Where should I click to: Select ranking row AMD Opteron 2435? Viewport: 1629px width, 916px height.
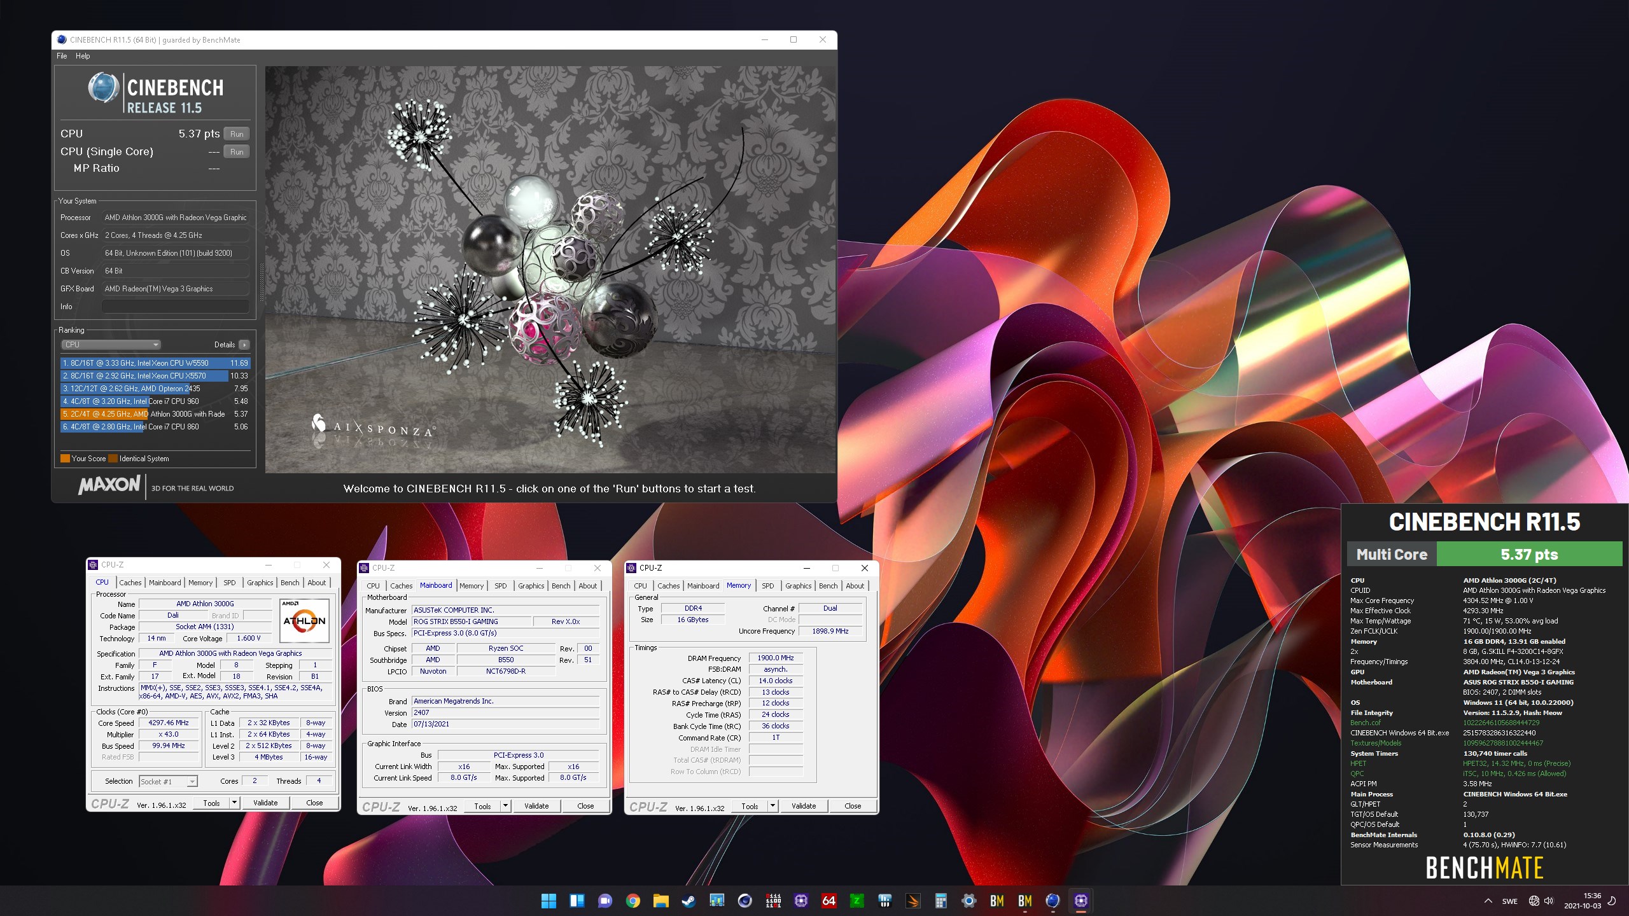click(x=155, y=389)
